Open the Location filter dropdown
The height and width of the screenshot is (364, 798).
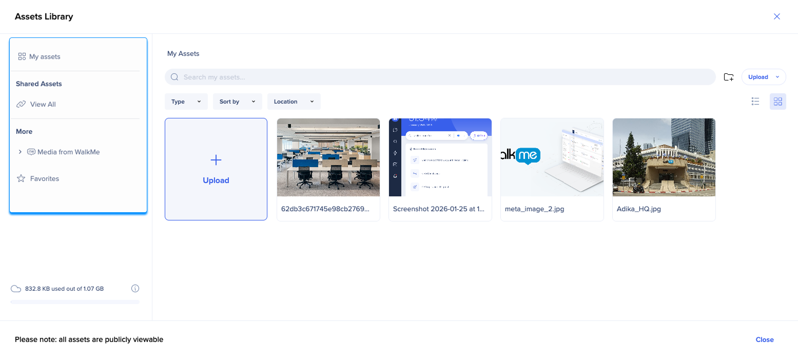pyautogui.click(x=294, y=102)
